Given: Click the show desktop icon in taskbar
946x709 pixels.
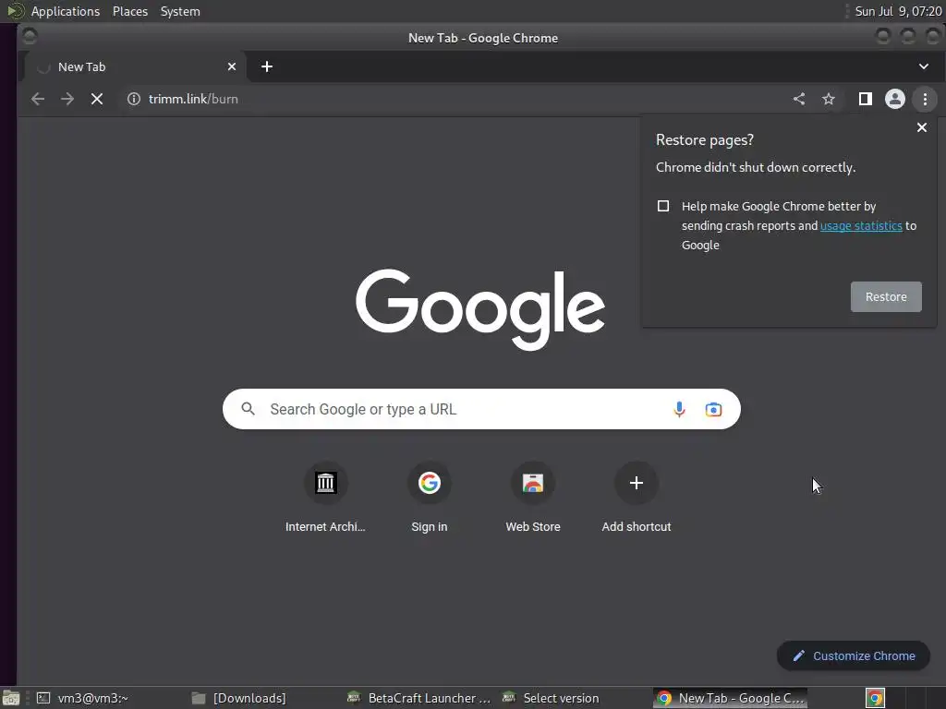Looking at the screenshot, I should click(x=11, y=698).
